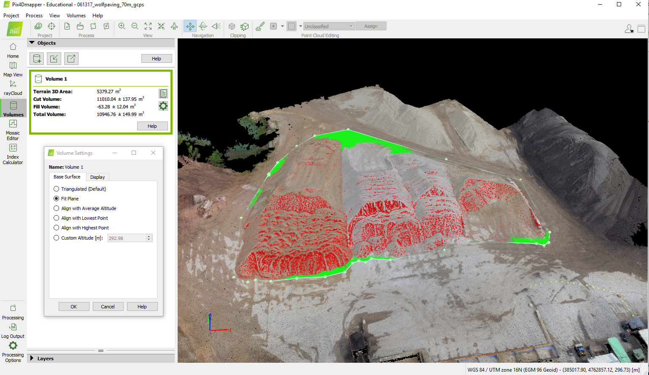Click the clipping box cube icon
The height and width of the screenshot is (375, 649).
(x=232, y=26)
